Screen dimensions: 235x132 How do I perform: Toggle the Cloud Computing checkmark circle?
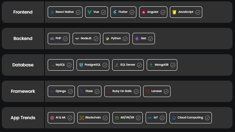coord(208,118)
